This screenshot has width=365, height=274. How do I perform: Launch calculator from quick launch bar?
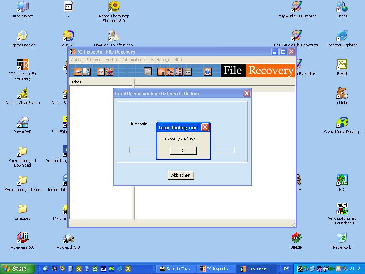(x=70, y=269)
